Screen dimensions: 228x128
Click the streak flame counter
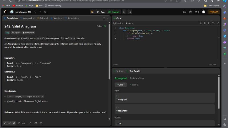(x=197, y=12)
